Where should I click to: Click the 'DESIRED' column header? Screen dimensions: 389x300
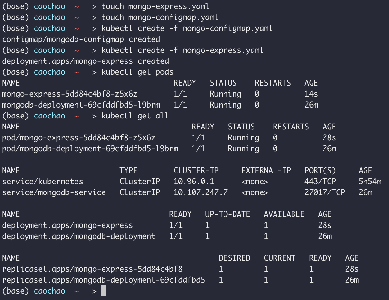click(x=234, y=258)
